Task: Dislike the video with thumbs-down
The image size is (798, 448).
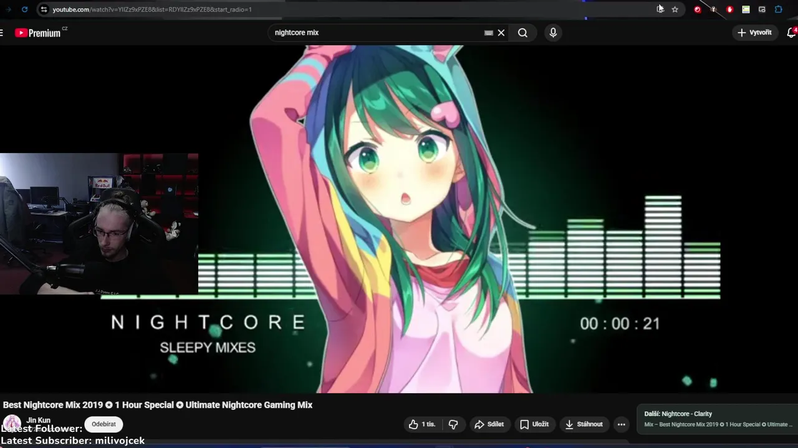Action: click(x=453, y=424)
